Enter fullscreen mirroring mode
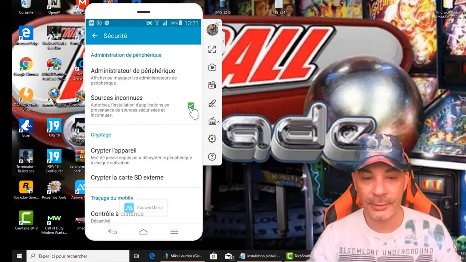 [x=212, y=49]
